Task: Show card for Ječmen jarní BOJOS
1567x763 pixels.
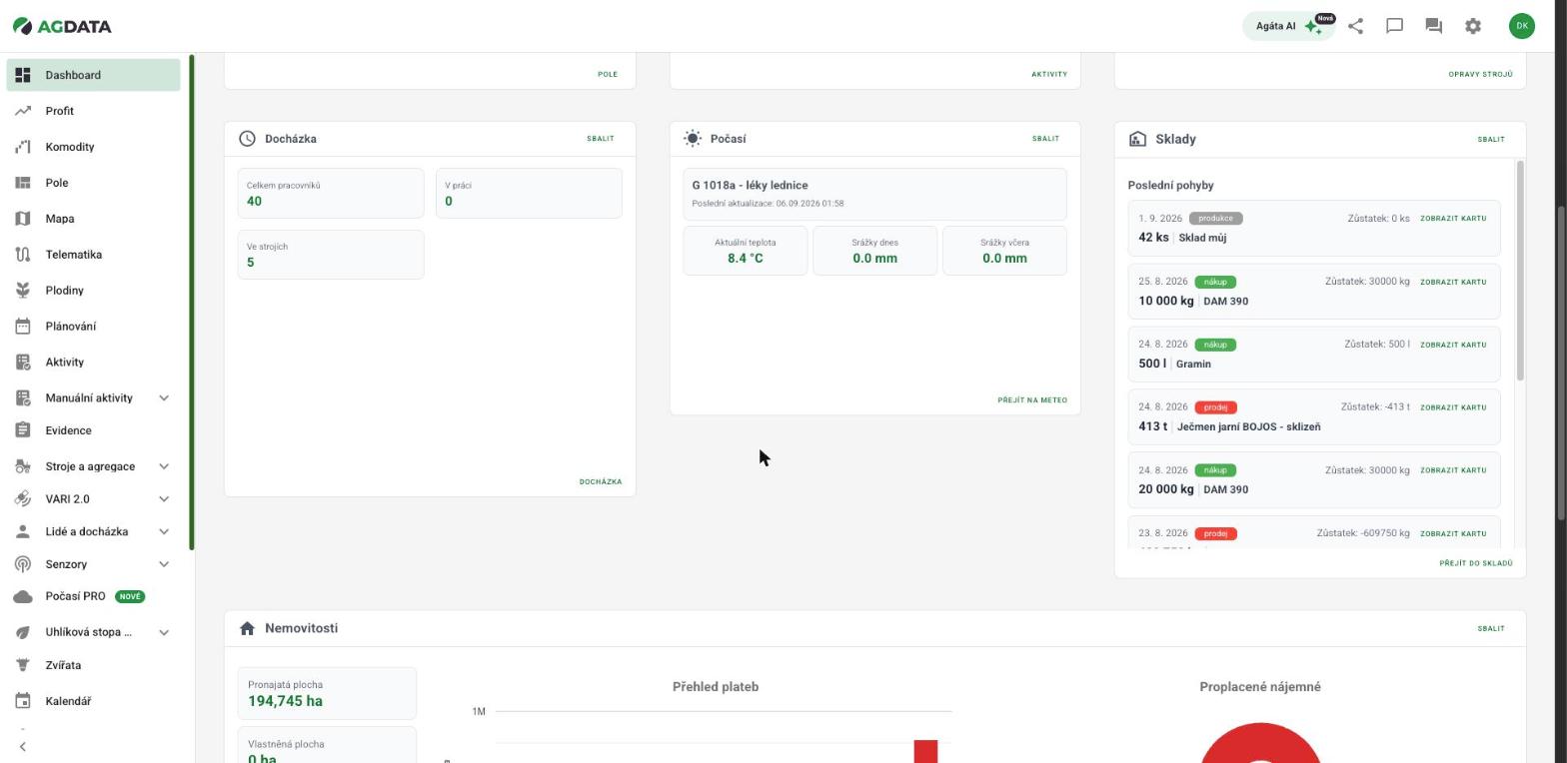Action: click(1453, 407)
